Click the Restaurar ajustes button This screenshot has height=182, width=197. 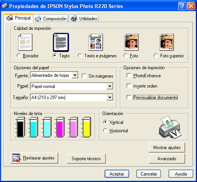[x=34, y=158]
